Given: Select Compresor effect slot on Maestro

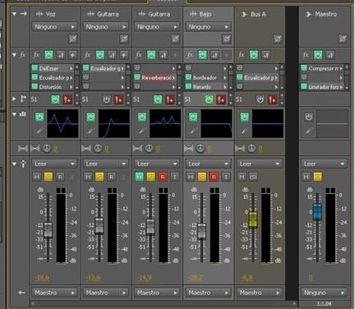Looking at the screenshot, I should pyautogui.click(x=321, y=68).
